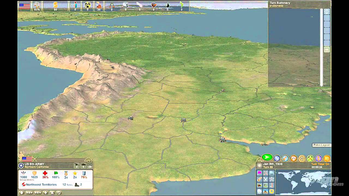Click the Northwest Territories group order destination
The height and width of the screenshot is (196, 349).
pos(41,185)
